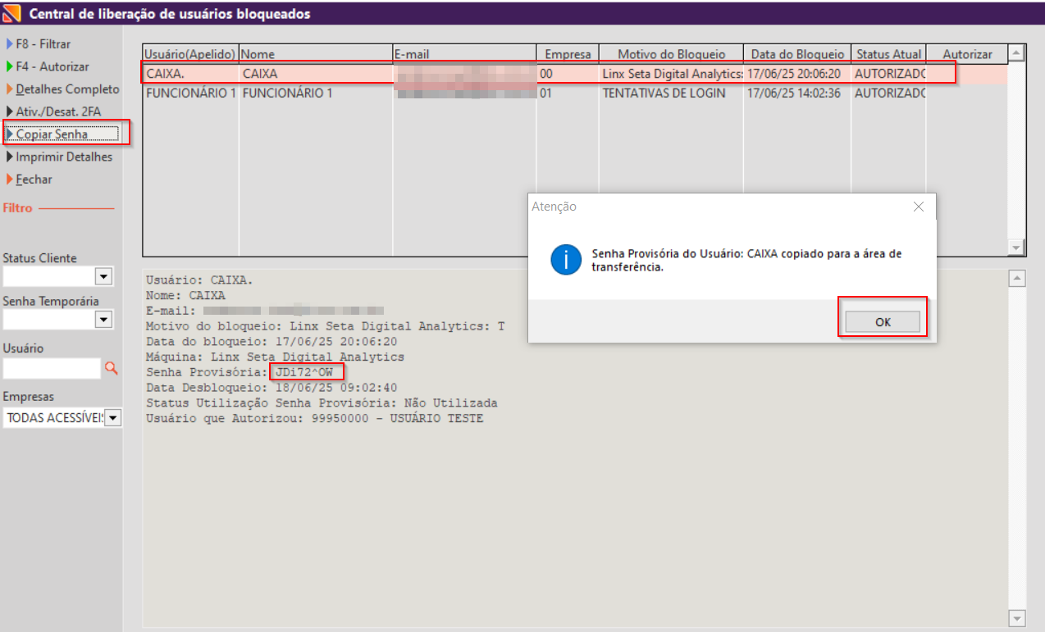Click the app logo icon in title bar

pos(12,13)
